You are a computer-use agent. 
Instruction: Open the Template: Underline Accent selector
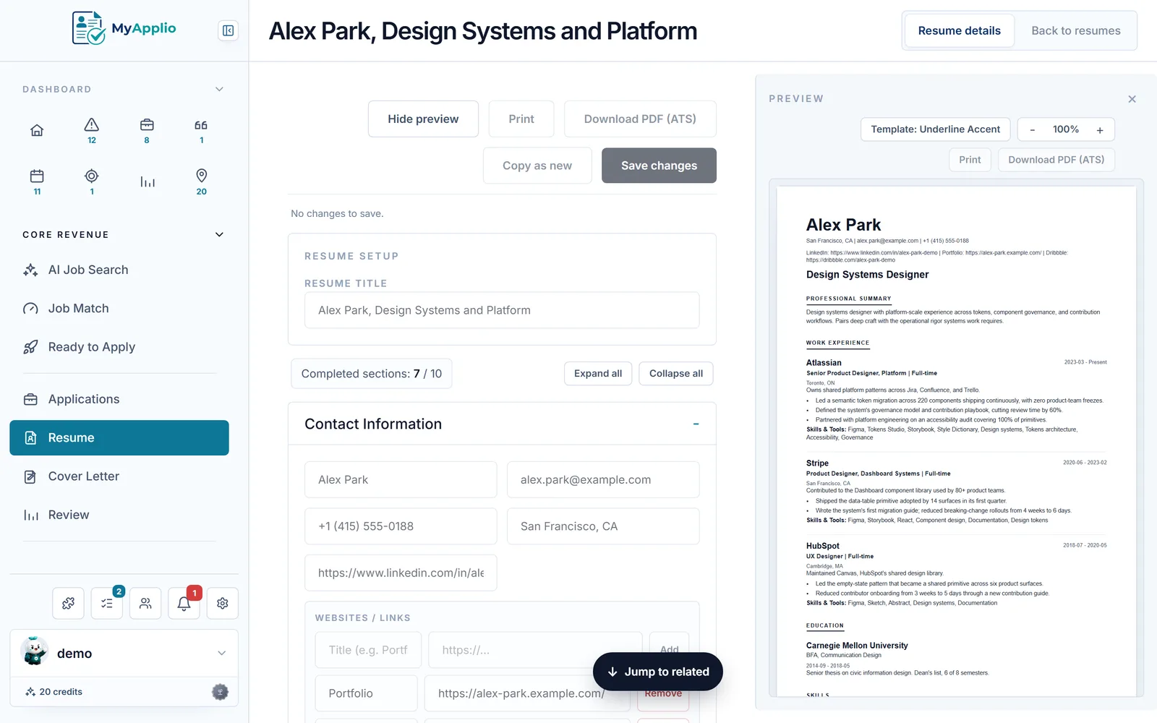click(935, 129)
